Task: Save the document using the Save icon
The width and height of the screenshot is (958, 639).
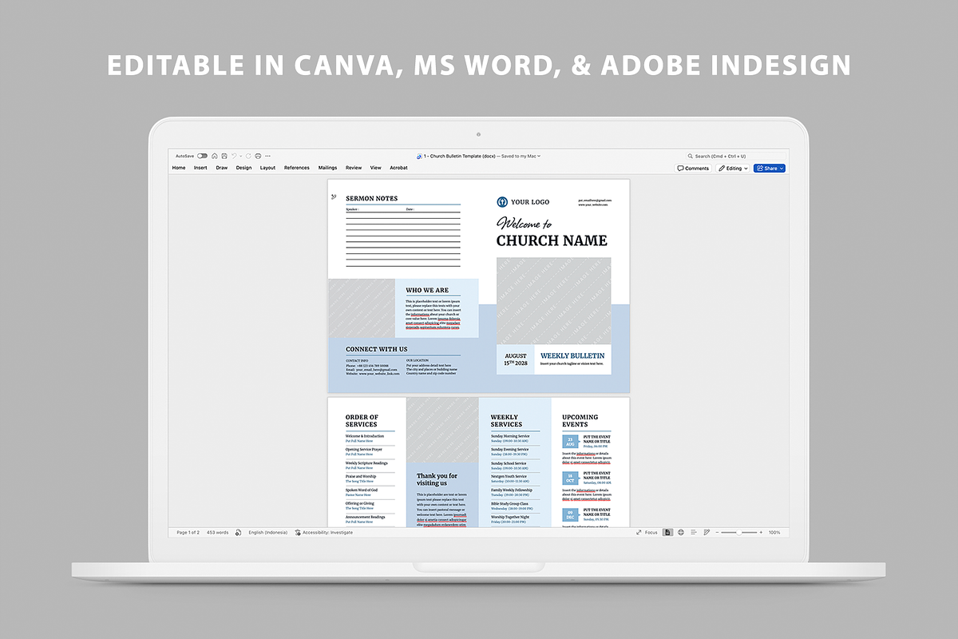Action: [x=224, y=155]
